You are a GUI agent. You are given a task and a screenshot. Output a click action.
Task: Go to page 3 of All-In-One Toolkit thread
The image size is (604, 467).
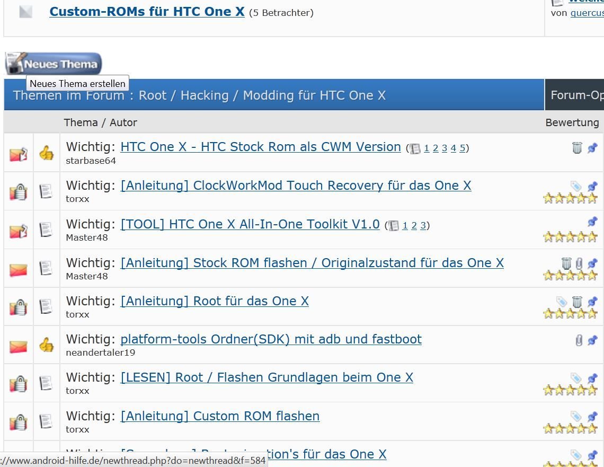pyautogui.click(x=423, y=225)
